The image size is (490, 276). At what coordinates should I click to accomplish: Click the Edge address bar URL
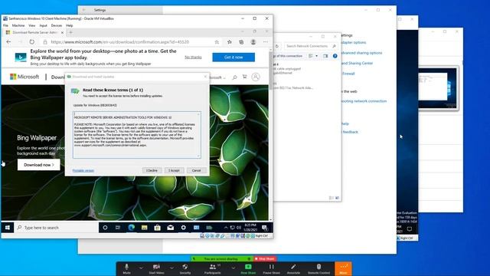point(120,42)
